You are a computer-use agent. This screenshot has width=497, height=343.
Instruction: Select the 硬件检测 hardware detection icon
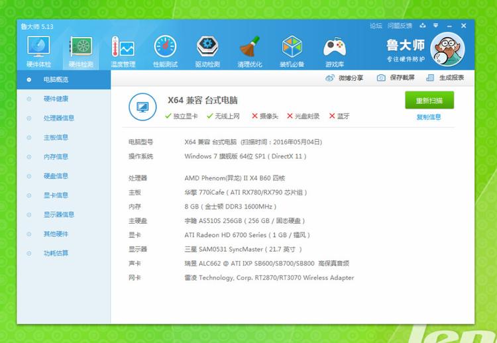pos(81,46)
